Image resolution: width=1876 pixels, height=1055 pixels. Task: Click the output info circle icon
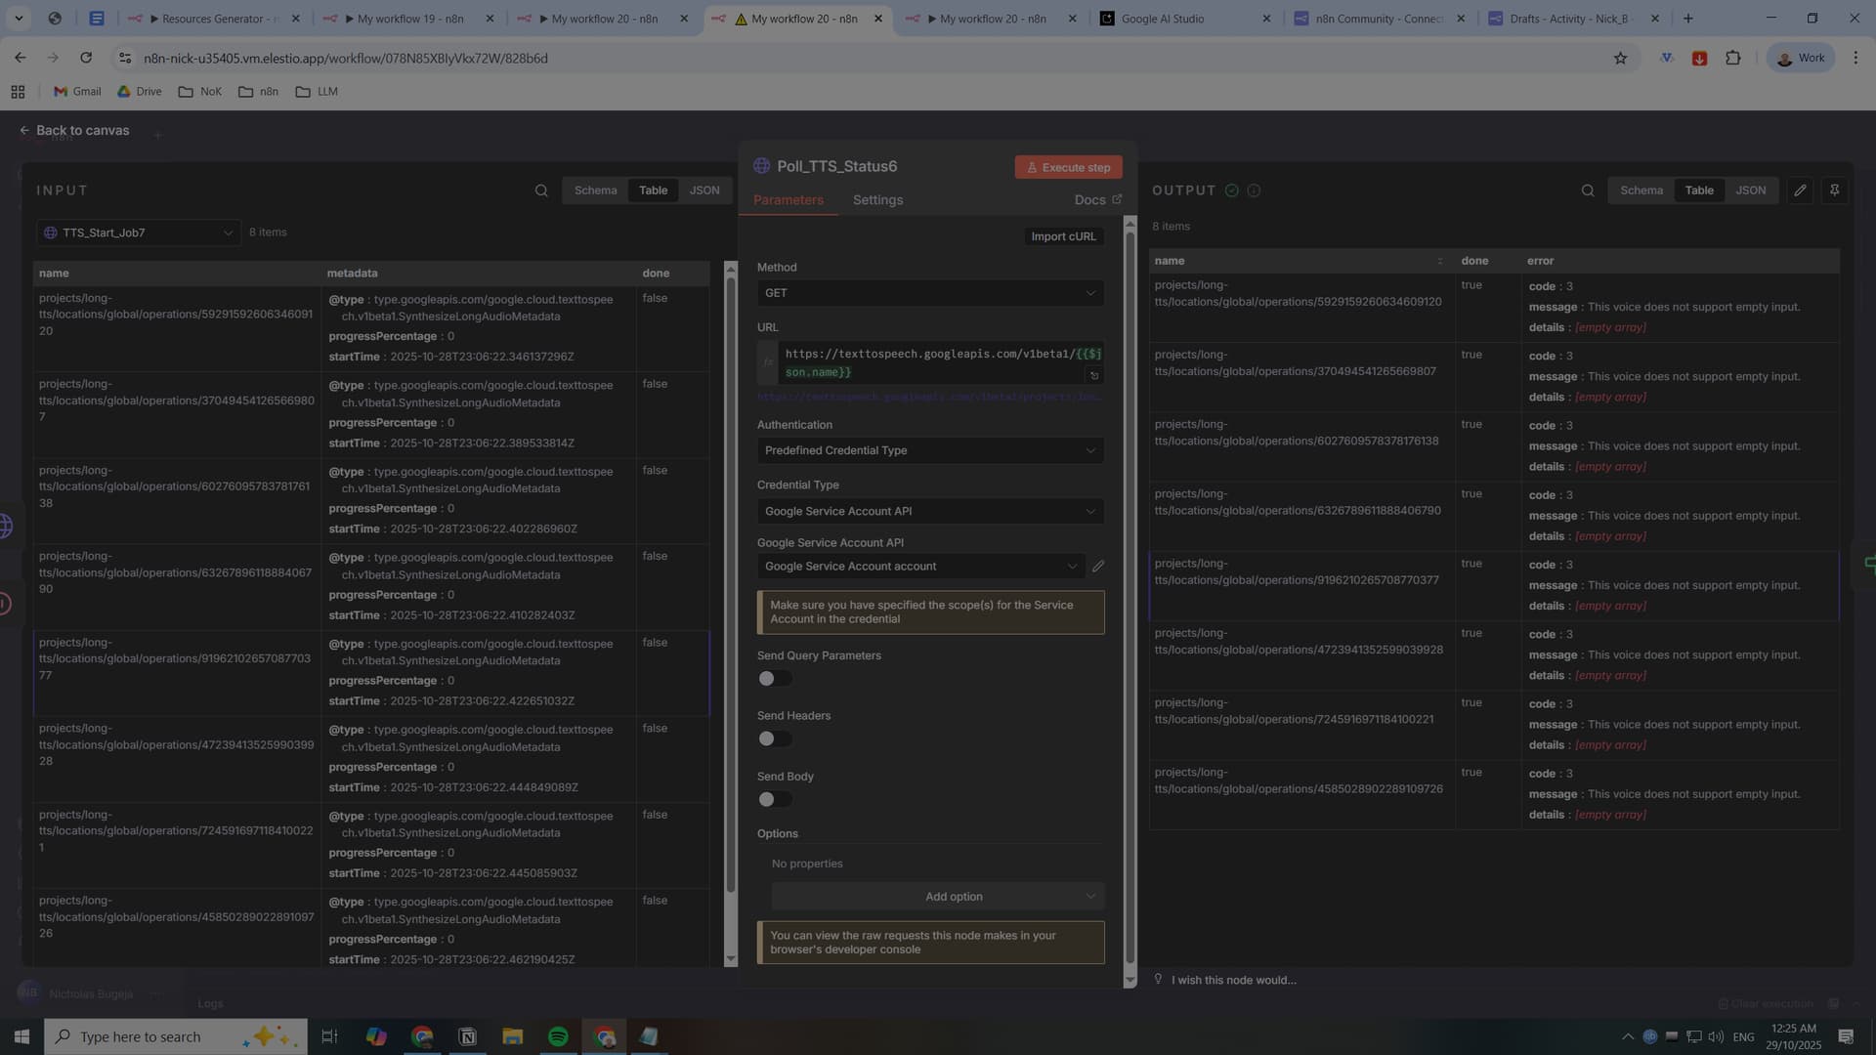[x=1254, y=190]
